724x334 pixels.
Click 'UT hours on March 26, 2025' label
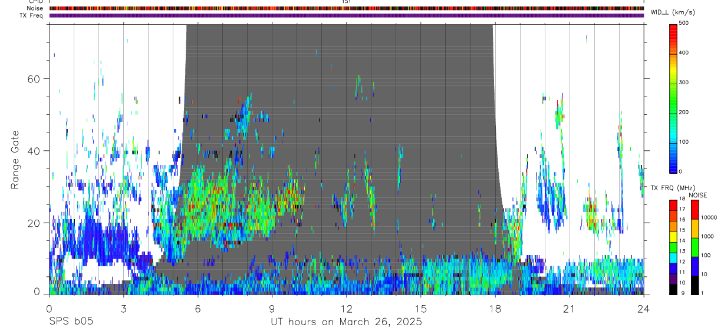346,322
